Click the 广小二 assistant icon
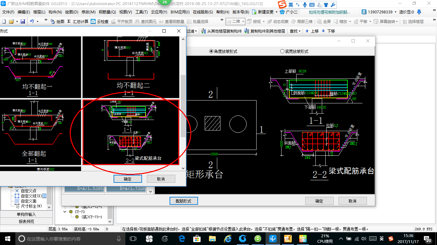The image size is (437, 245). click(282, 12)
